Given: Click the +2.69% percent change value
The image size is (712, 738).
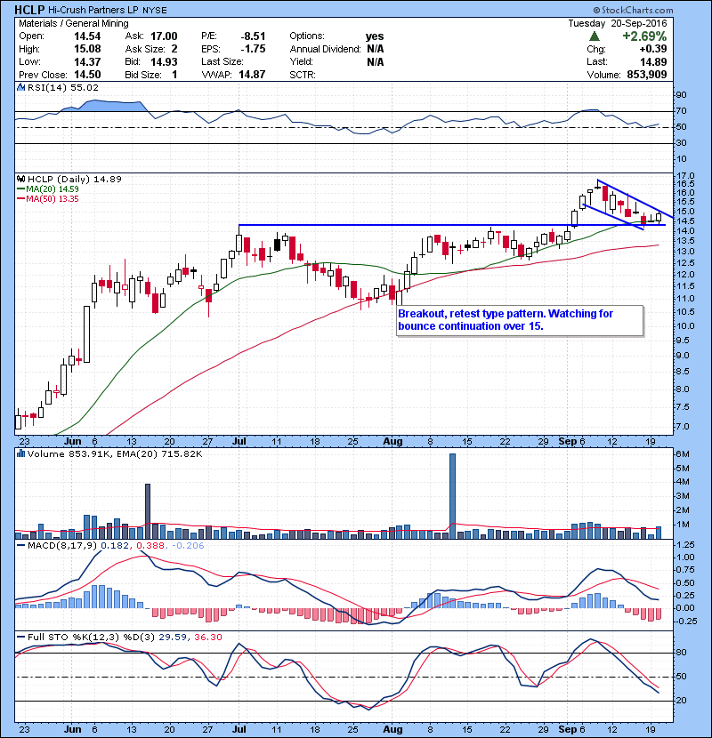Looking at the screenshot, I should coord(644,36).
